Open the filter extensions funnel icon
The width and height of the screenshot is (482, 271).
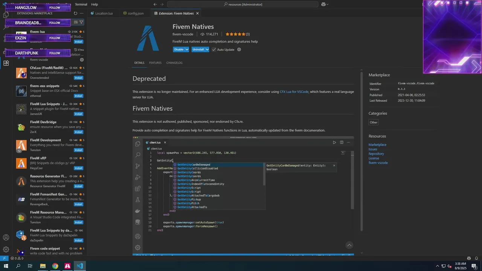[x=81, y=22]
